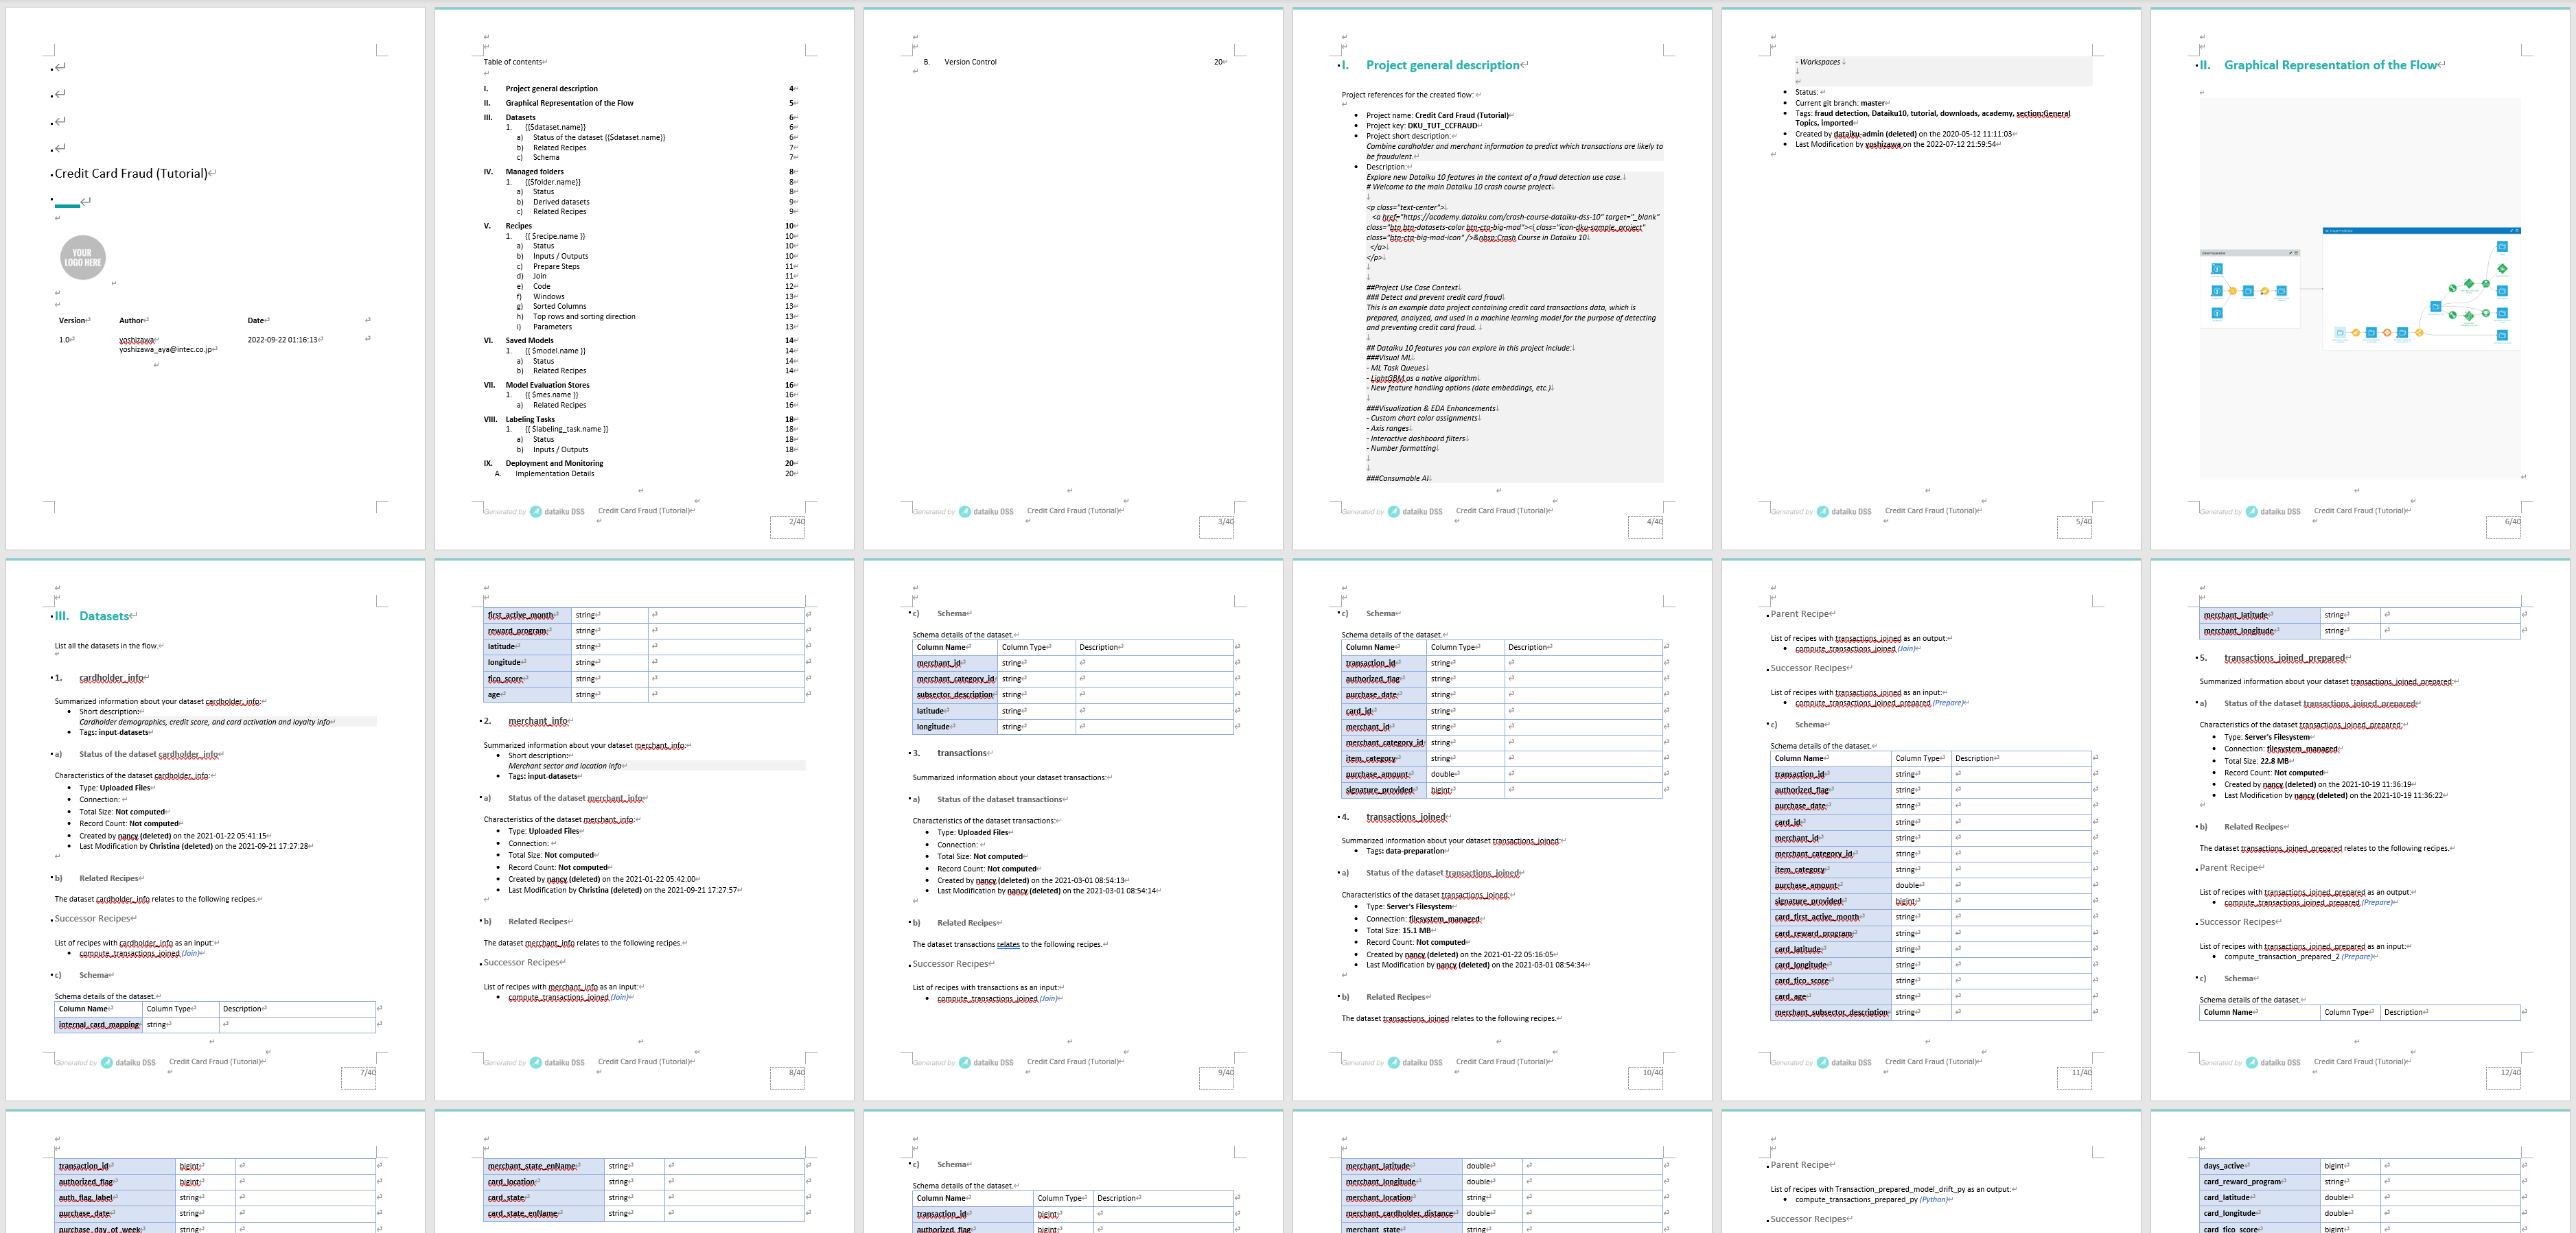2576x1233 pixels.
Task: Click the yellow split recipe icon in flow
Action: coord(2420,333)
